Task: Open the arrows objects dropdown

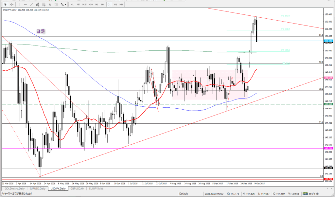Action: 63,4
